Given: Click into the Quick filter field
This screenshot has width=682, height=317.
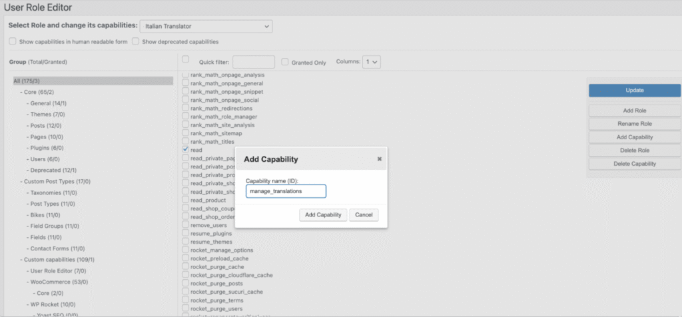Looking at the screenshot, I should pos(254,62).
